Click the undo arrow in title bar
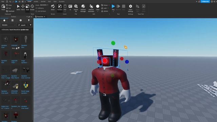 point(10,1)
